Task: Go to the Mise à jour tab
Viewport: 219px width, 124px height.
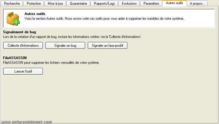Action: 55,3
